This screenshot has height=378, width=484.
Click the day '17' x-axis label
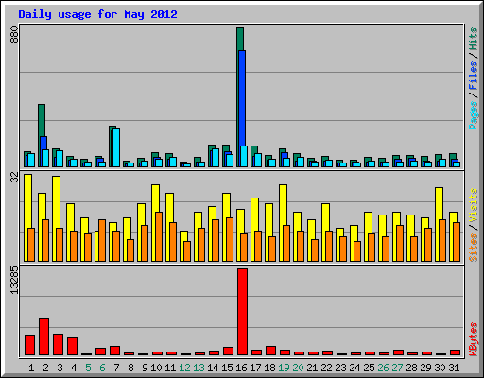[255, 368]
